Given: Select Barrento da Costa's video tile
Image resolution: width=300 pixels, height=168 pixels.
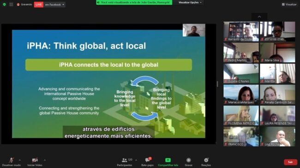Looking at the screenshot, I should pos(241,31).
